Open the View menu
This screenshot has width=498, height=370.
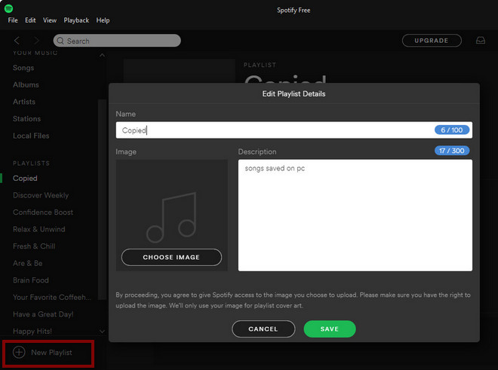(x=50, y=20)
